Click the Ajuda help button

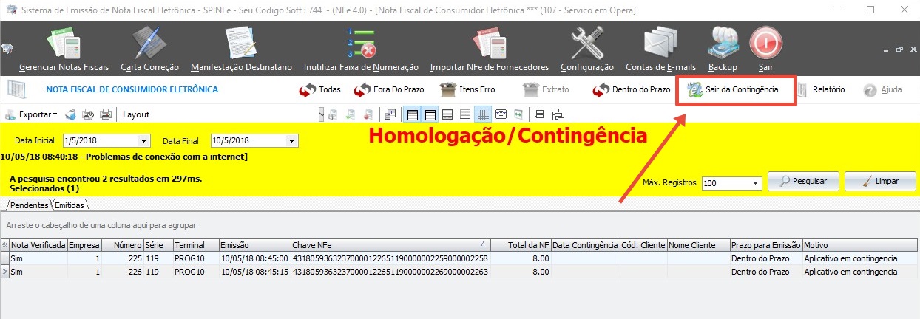(882, 90)
